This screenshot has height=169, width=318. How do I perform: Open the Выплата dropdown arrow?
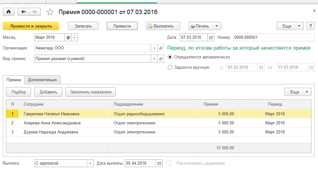tap(91, 163)
